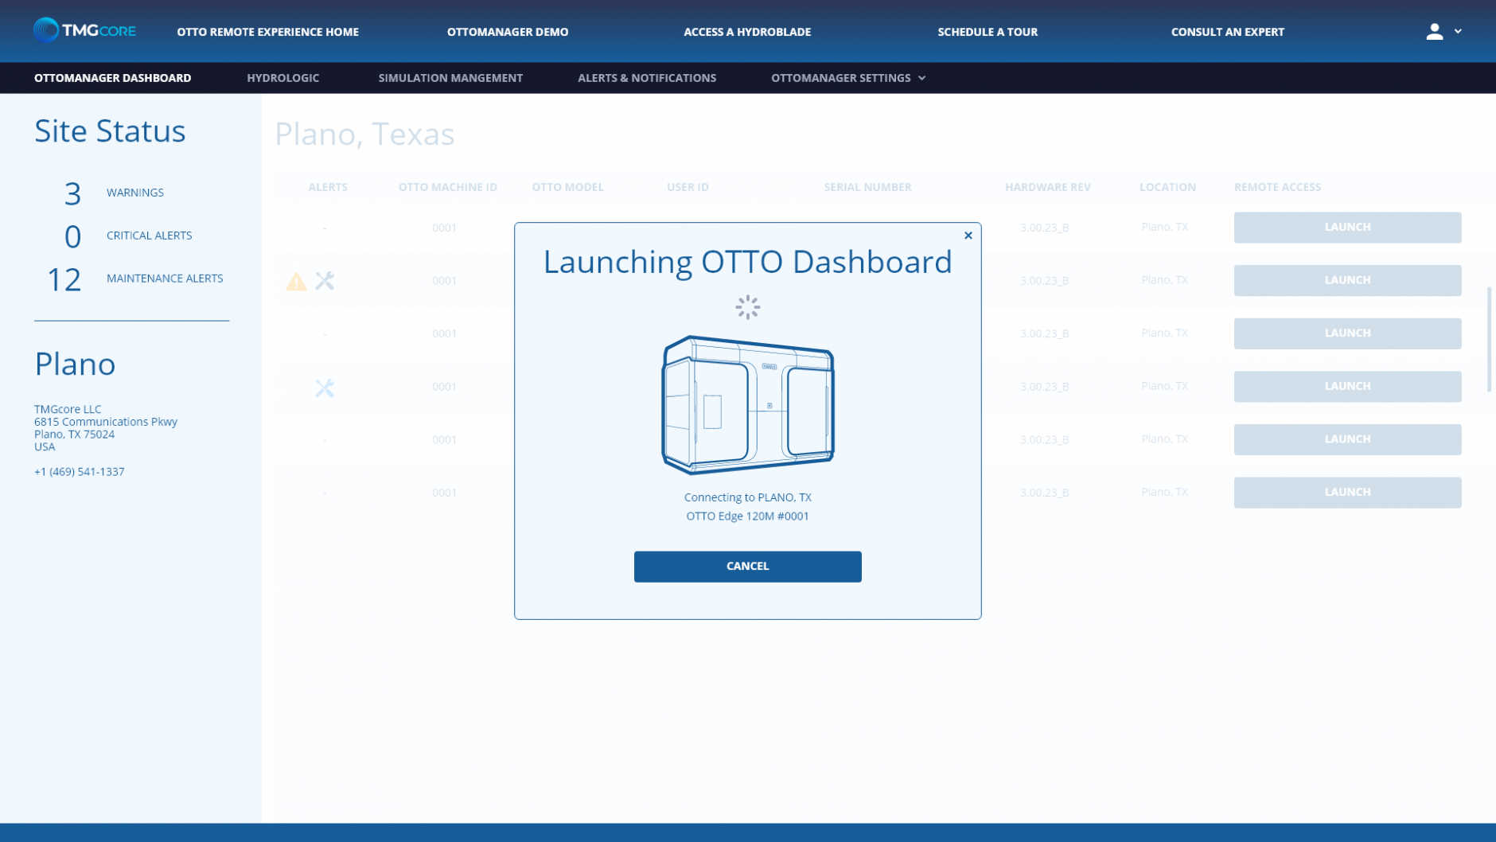1496x842 pixels.
Task: Click the Alerts column header
Action: (328, 187)
